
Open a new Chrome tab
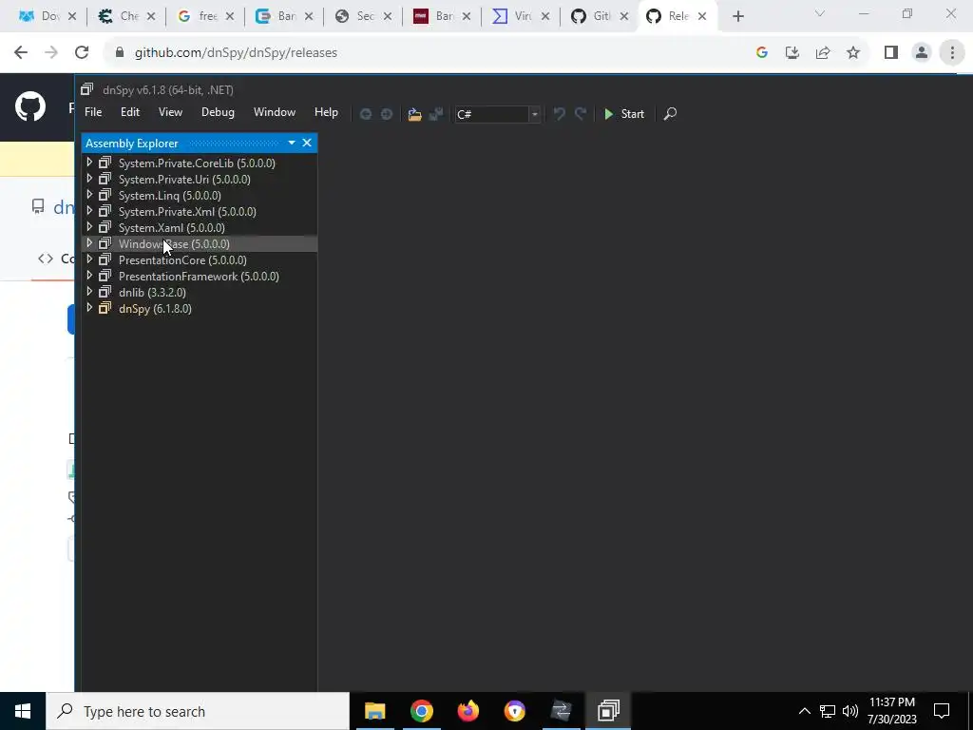tap(737, 17)
